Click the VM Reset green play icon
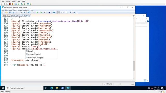This screenshot has height=93, width=166. (19, 4)
